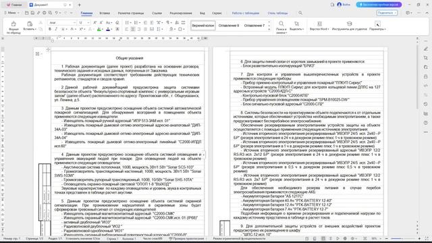Click the history clock icon in right sidebar
The height and width of the screenshot is (243, 432).
pos(426,104)
